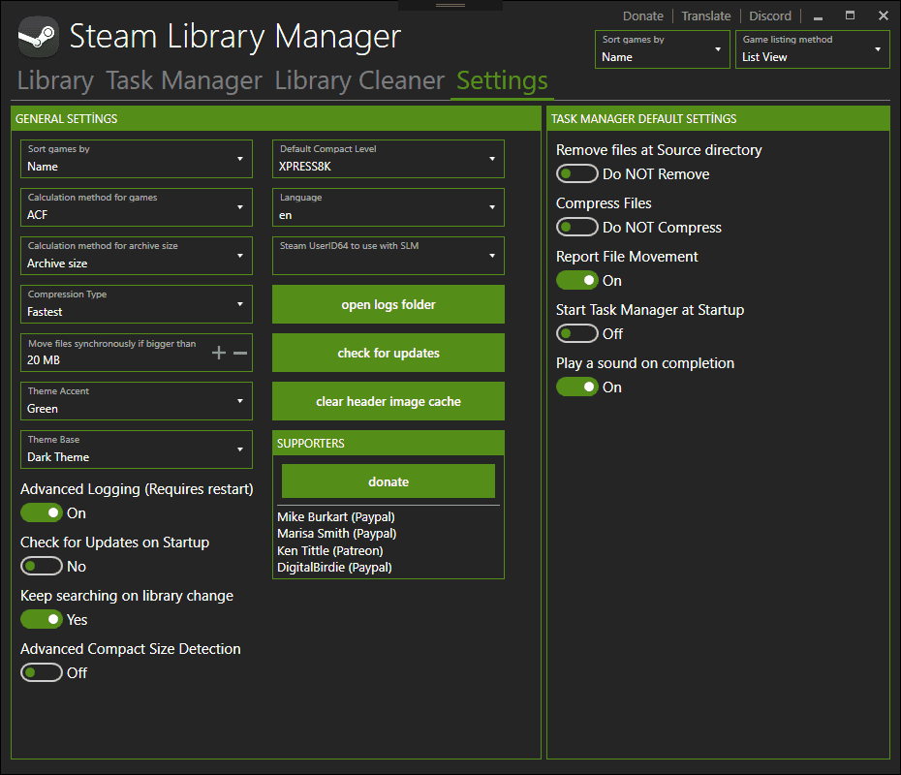The width and height of the screenshot is (901, 775).
Task: Switch to the Library Cleaner tab
Action: [359, 81]
